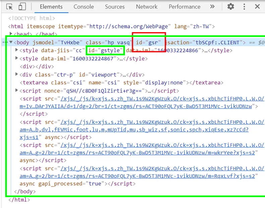Toggle the device toolbar icon
Image resolution: width=265 pixels, height=208 pixels.
tap(22, 7)
